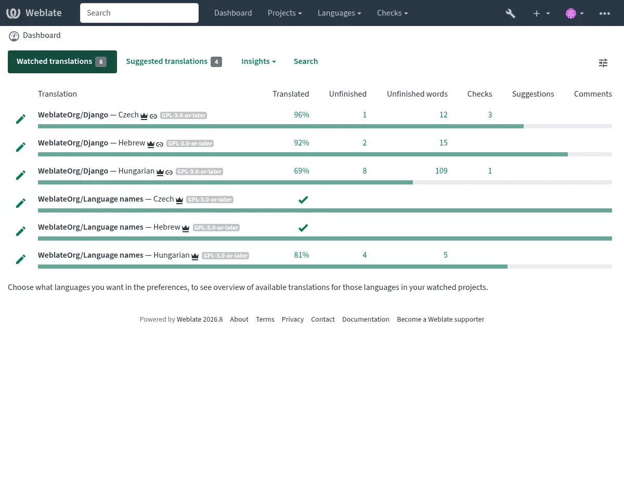Viewport: 624px width, 477px height.
Task: Open the Terms footer link
Action: click(x=265, y=320)
